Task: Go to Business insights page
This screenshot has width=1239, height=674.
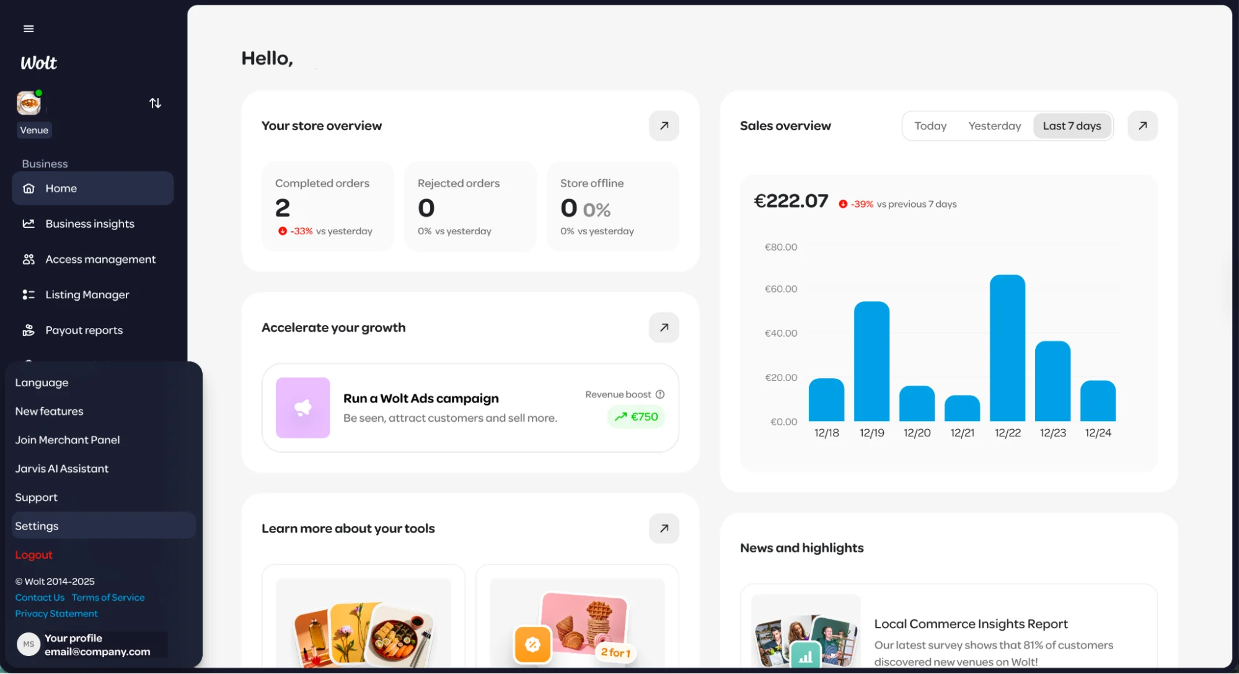Action: pos(90,224)
